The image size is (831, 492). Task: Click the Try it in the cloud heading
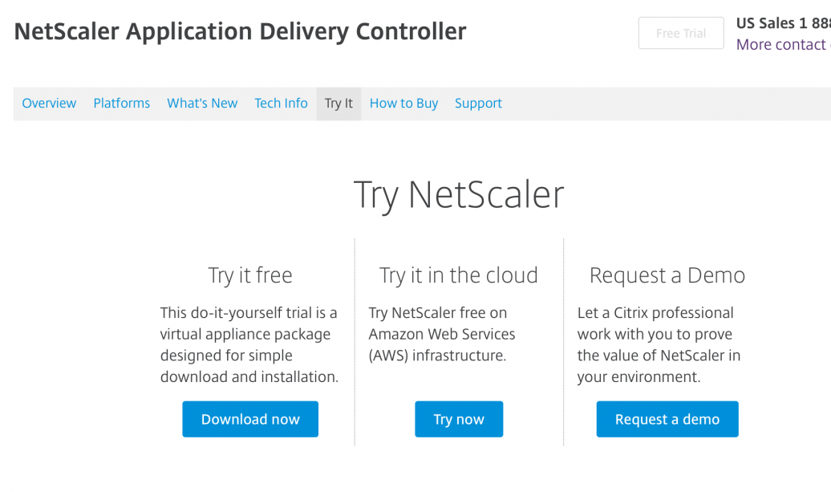pos(459,275)
